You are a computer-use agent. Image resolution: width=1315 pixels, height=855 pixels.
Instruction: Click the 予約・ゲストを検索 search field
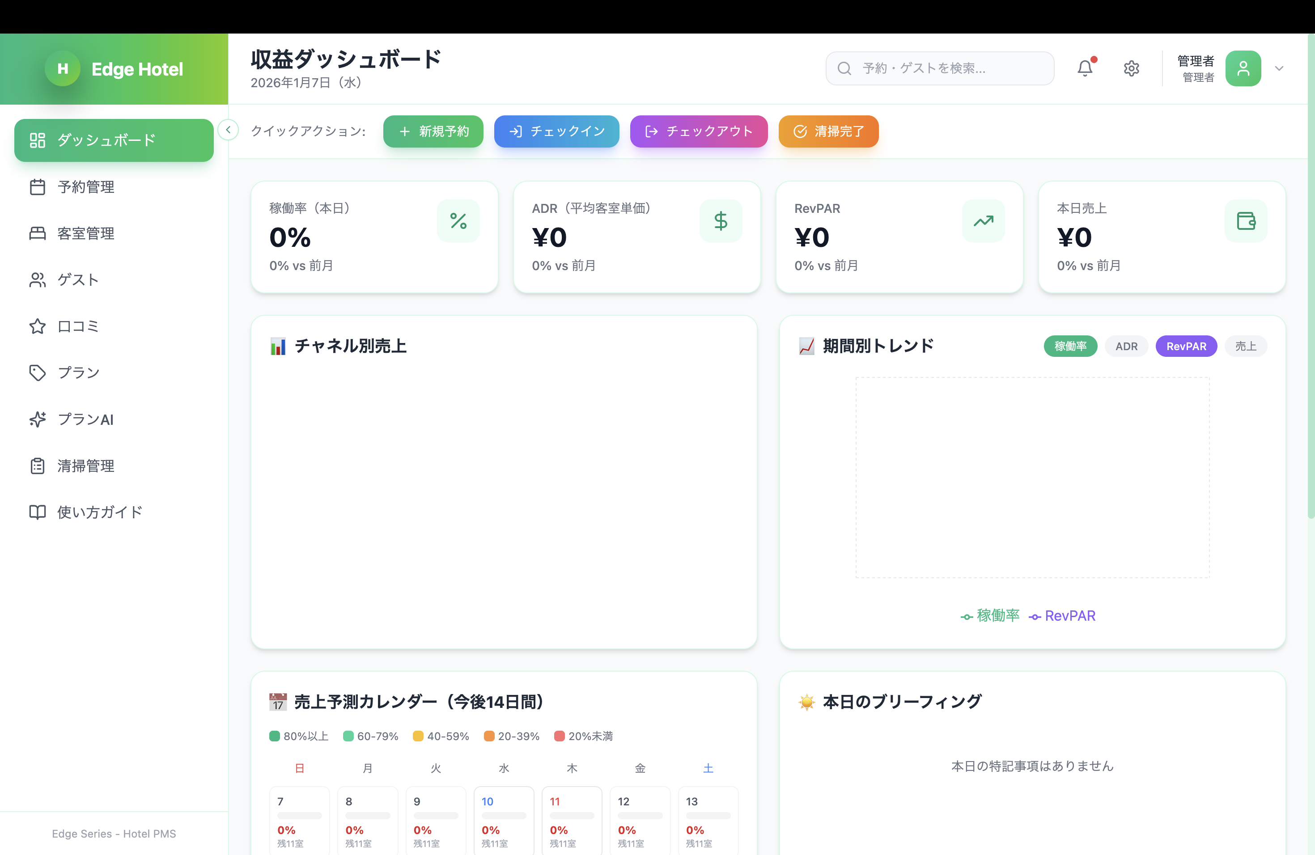coord(939,68)
